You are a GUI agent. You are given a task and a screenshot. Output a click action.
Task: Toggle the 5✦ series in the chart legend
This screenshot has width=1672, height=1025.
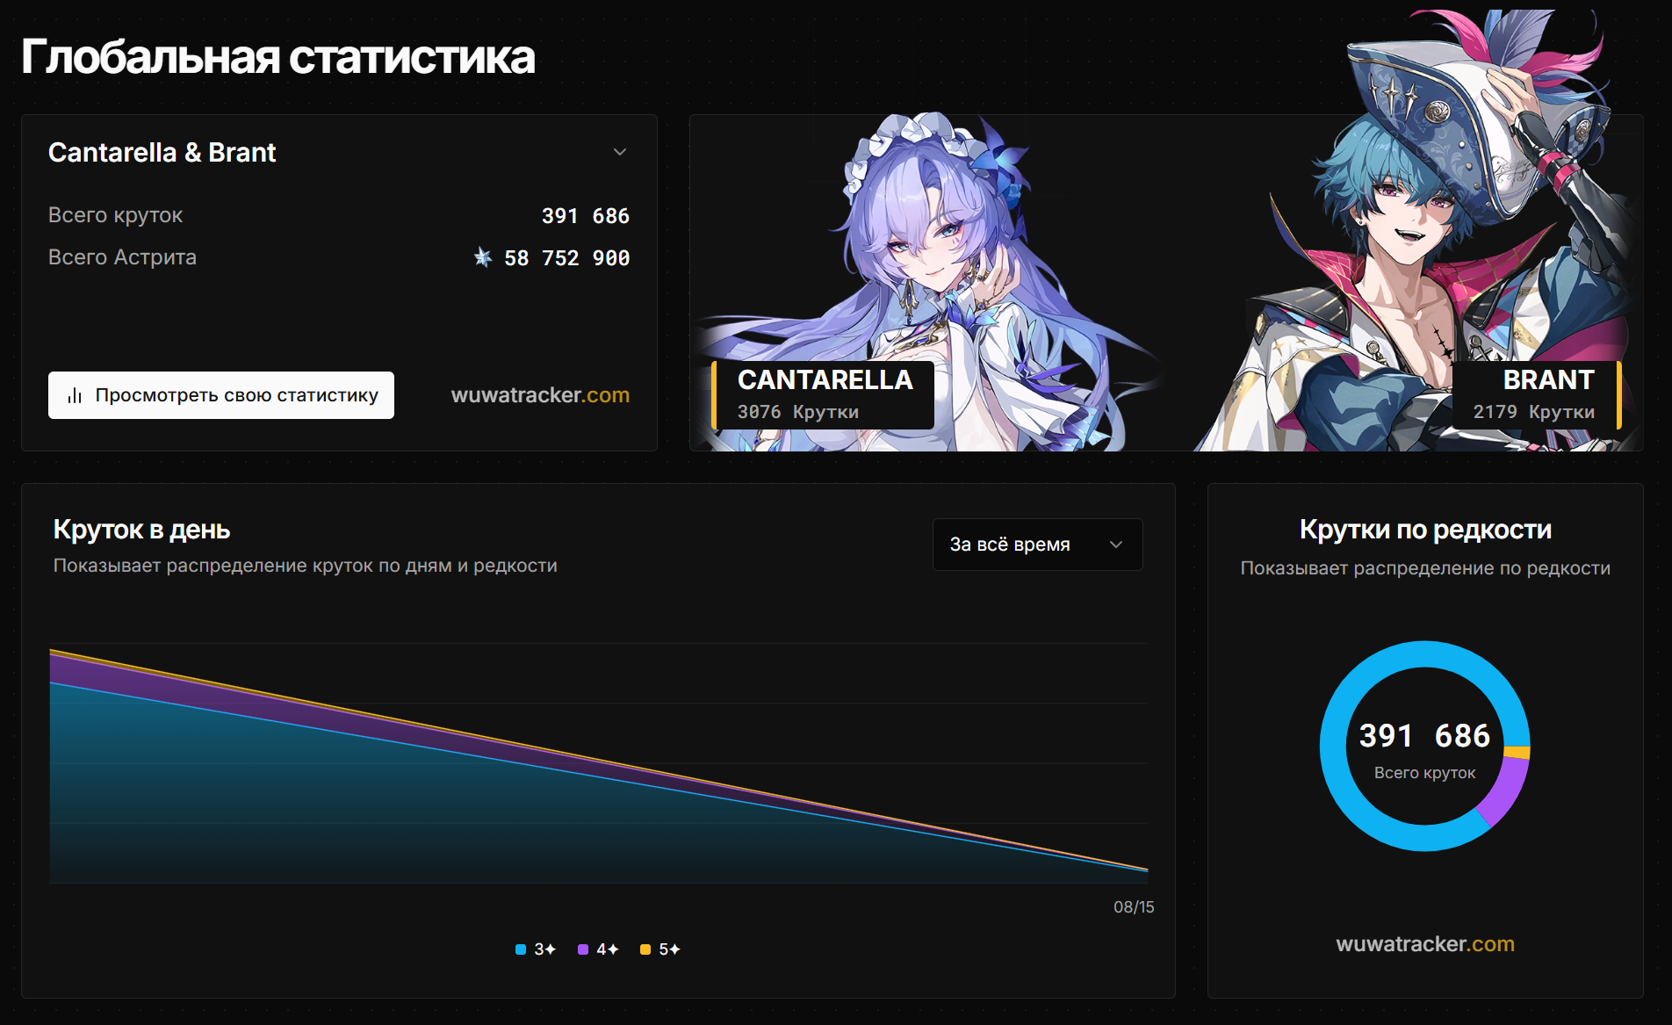coord(660,949)
